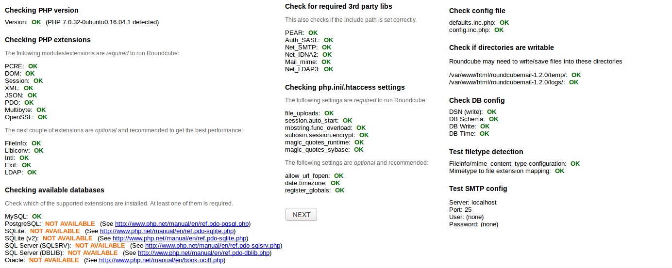
Task: Select the JSON extension row
Action: tap(21, 95)
